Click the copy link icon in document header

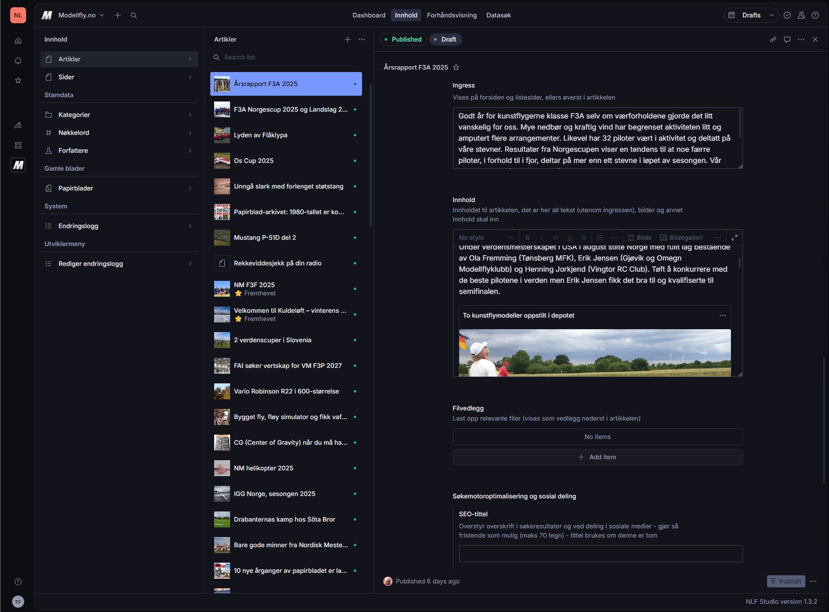point(773,40)
